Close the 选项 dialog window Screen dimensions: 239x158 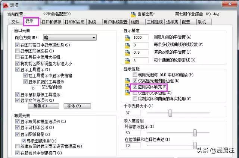(x=229, y=4)
